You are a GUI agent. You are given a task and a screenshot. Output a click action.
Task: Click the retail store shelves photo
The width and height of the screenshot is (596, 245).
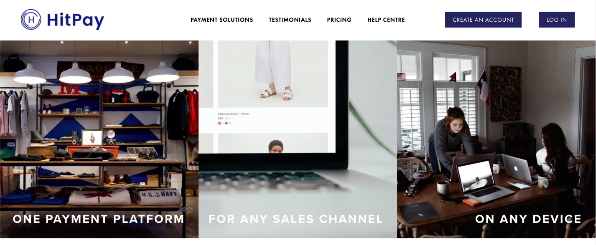click(x=99, y=139)
